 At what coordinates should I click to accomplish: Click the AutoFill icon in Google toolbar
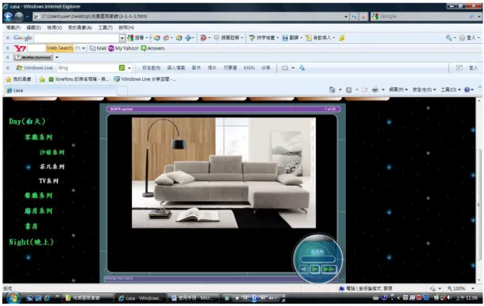308,38
